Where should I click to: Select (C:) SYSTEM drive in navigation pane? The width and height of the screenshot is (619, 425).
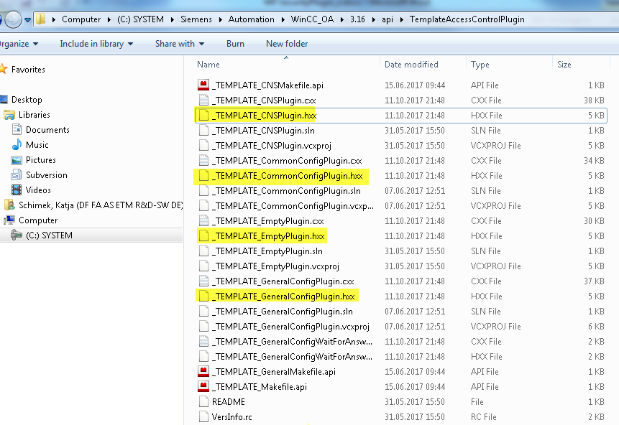(49, 235)
